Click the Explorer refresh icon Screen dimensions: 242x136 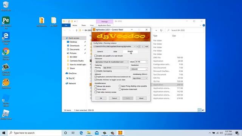pyautogui.click(x=161, y=30)
